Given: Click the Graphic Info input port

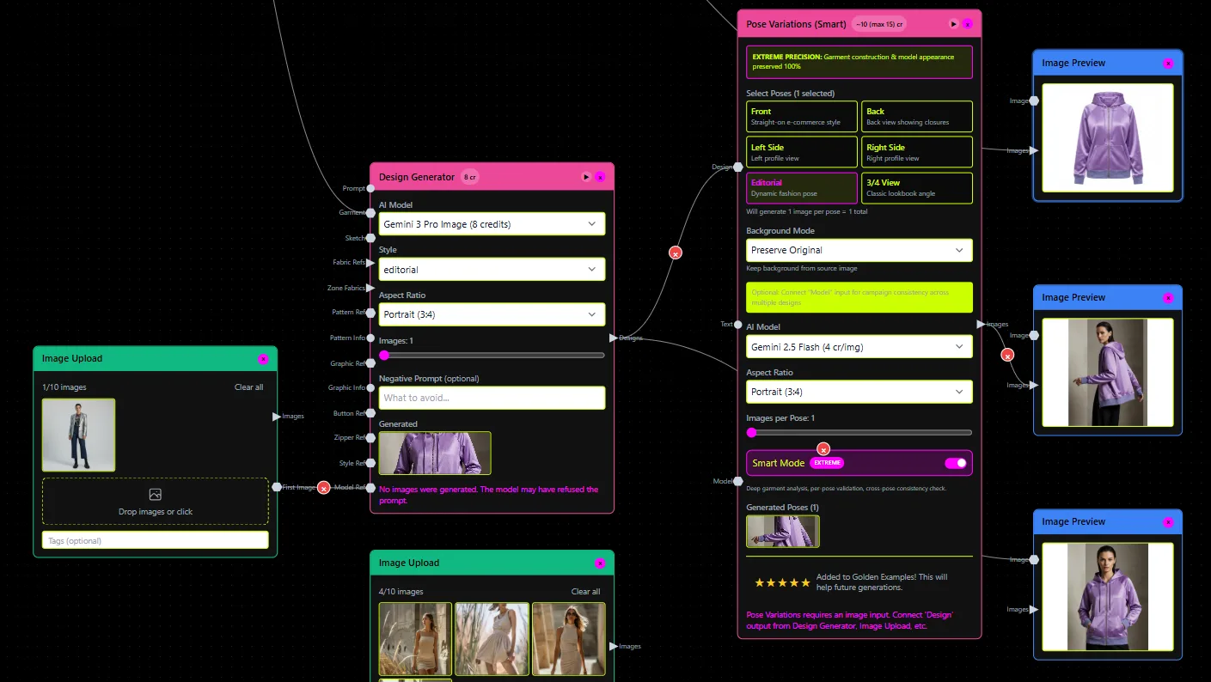Looking at the screenshot, I should 370,388.
